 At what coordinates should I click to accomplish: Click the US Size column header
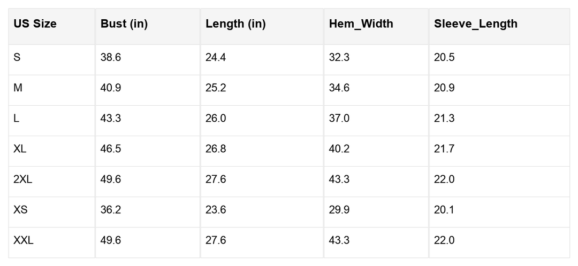(35, 24)
